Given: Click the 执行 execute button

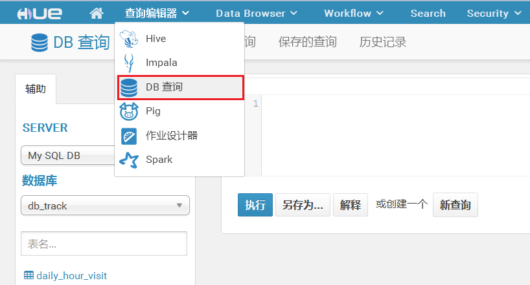Looking at the screenshot, I should pos(255,205).
